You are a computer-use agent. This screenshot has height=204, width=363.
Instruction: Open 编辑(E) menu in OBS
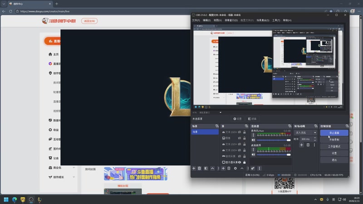(x=206, y=20)
